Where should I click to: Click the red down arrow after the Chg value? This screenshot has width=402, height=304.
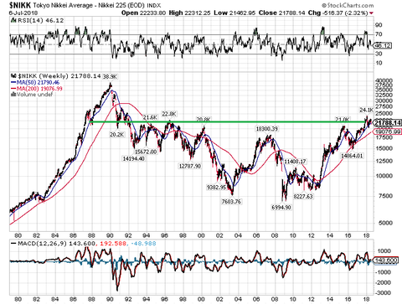point(371,13)
